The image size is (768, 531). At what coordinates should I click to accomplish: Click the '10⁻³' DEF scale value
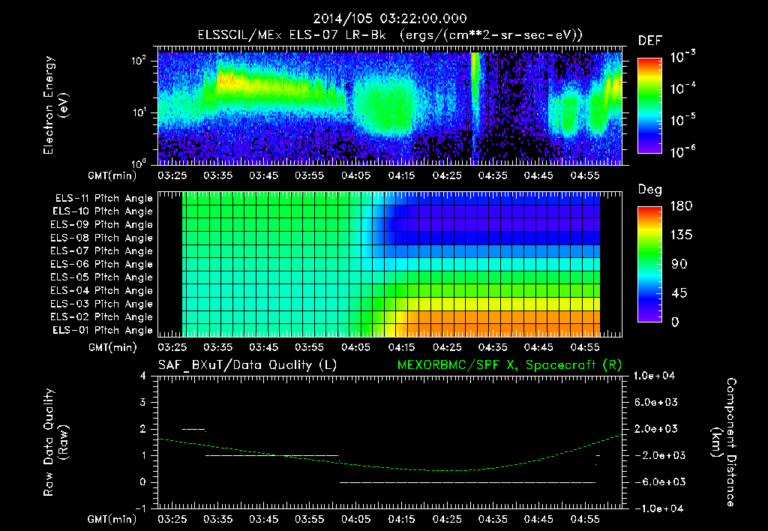682,57
